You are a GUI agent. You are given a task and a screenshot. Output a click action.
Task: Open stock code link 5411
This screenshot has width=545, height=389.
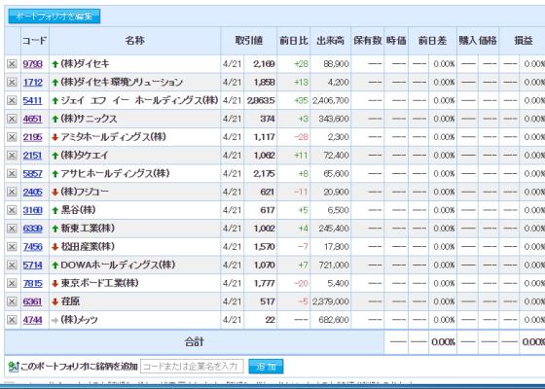[x=33, y=101]
